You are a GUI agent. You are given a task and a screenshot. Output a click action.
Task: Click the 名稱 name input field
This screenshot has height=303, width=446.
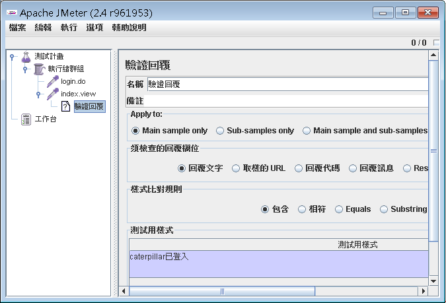(287, 84)
